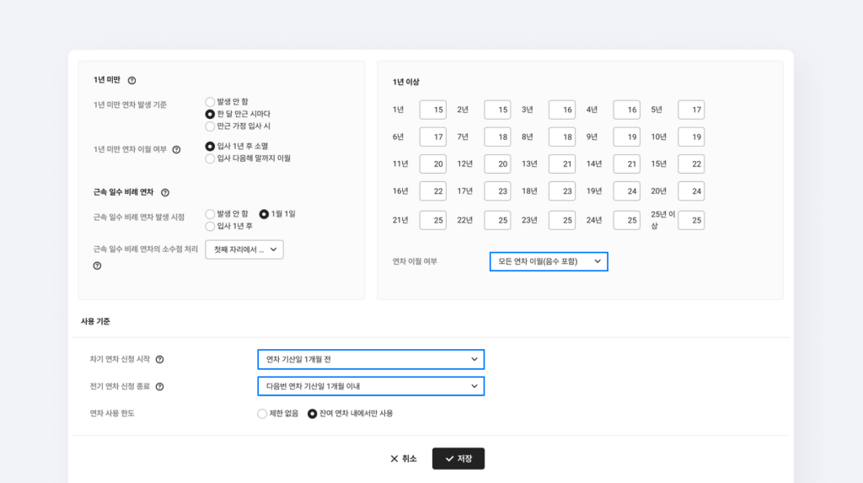Click the 1년 annual leave days field
Image resolution: width=863 pixels, height=483 pixels.
click(x=432, y=110)
